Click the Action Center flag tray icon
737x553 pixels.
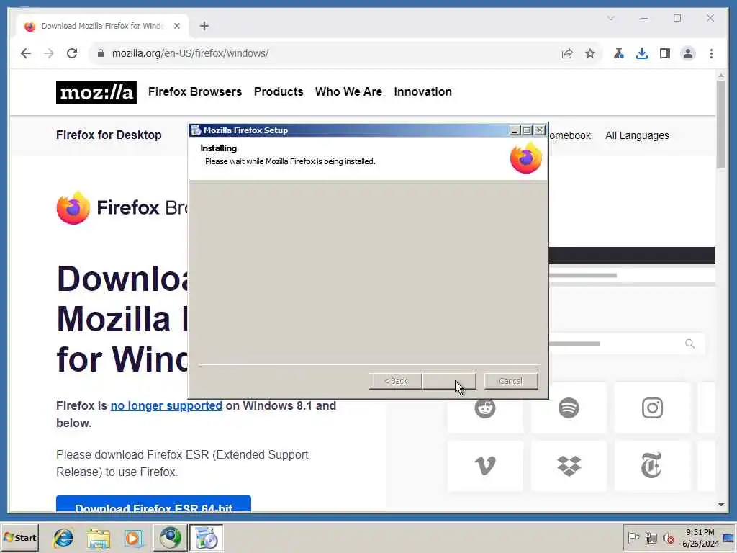coord(633,537)
